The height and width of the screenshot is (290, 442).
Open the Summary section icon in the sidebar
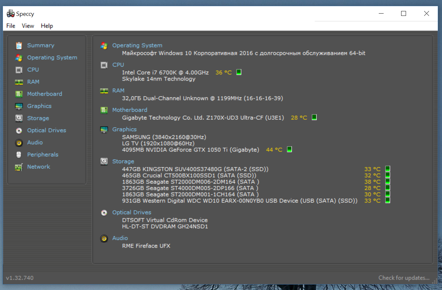click(x=19, y=46)
